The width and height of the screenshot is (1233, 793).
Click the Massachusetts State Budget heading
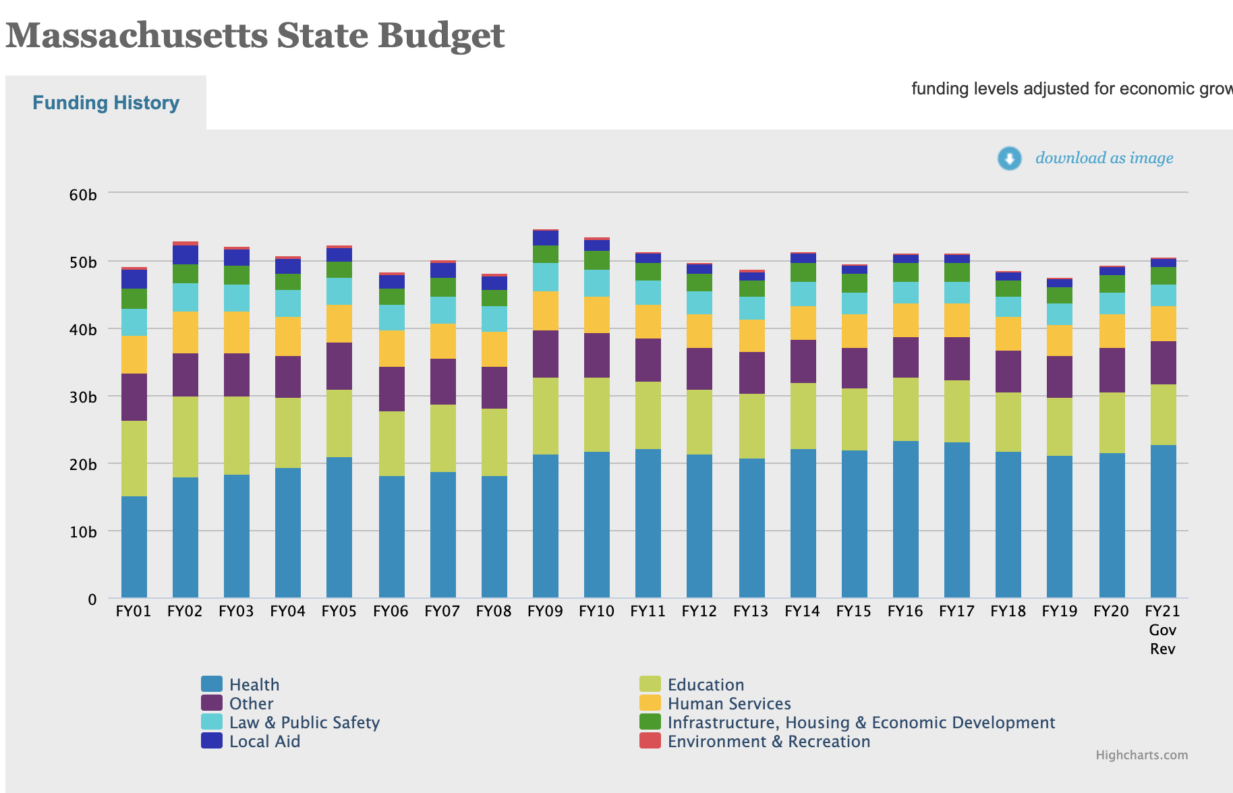[x=255, y=35]
